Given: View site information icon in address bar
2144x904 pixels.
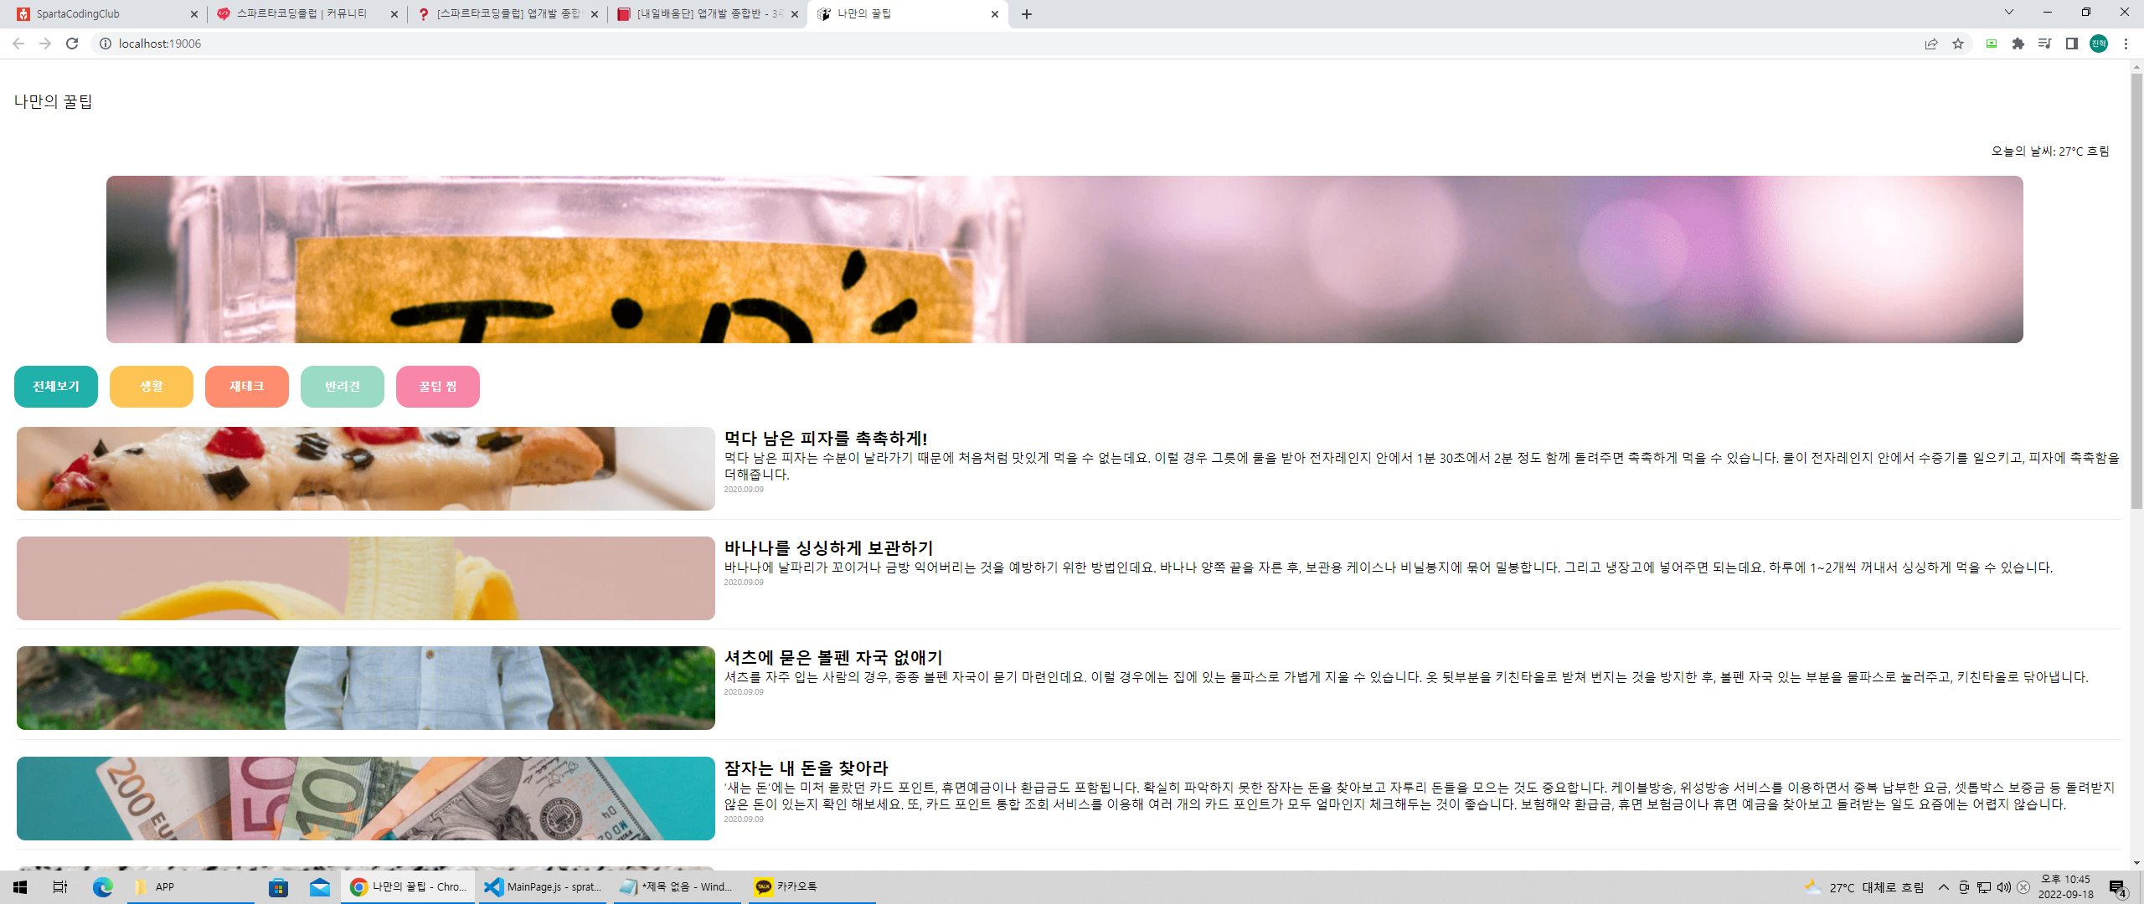Looking at the screenshot, I should 106,44.
